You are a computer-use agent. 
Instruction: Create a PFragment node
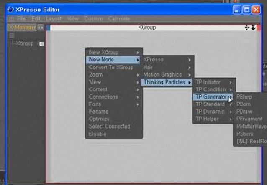point(250,119)
